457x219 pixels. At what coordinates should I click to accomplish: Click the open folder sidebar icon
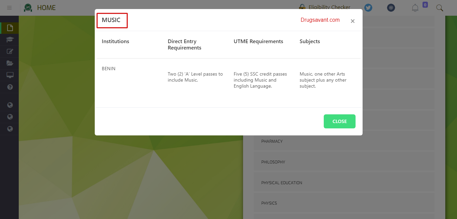click(x=10, y=63)
